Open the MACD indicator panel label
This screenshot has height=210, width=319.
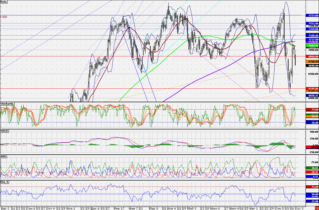4,131
